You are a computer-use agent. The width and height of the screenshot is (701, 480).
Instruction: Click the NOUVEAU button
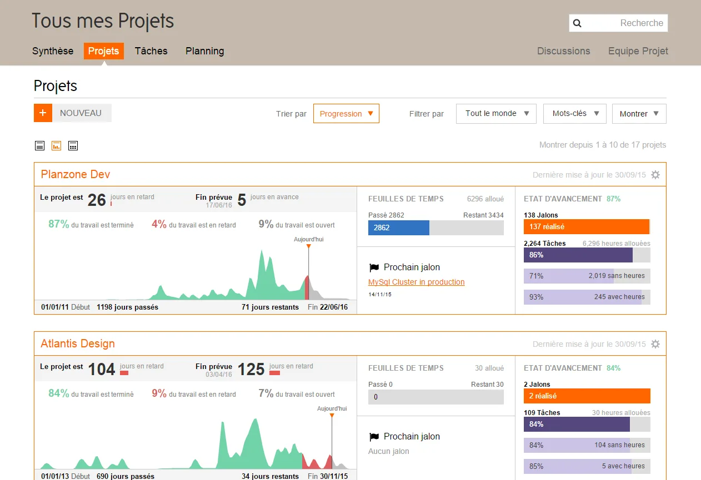tap(82, 113)
